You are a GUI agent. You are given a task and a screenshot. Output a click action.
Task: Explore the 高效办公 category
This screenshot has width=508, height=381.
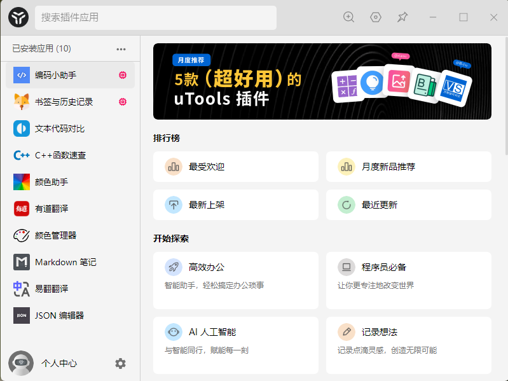[236, 281]
